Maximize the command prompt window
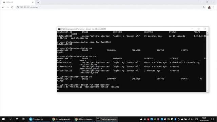This screenshot has height=122, width=217. click(x=199, y=29)
